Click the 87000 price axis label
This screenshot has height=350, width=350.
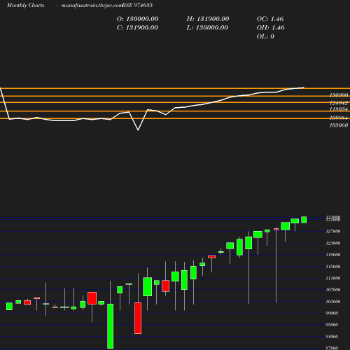332,348
